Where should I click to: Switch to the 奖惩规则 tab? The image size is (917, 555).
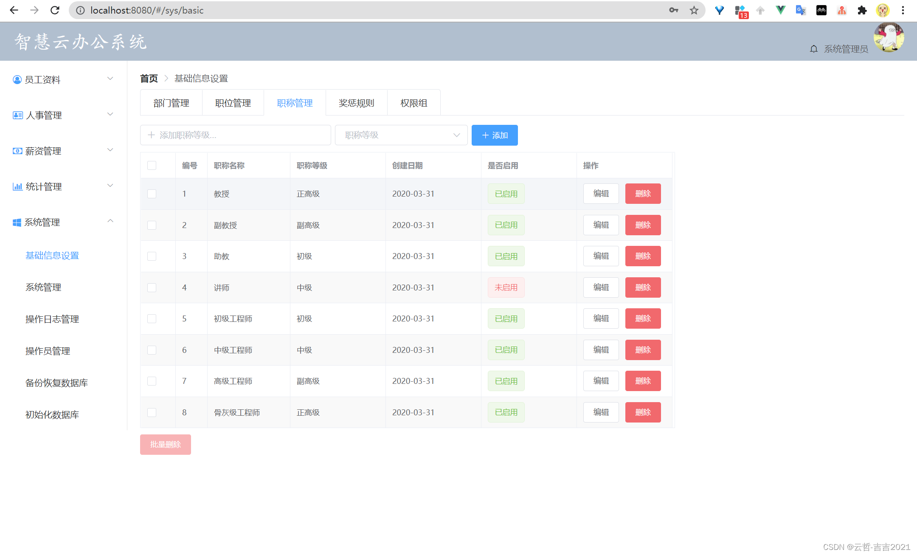coord(356,103)
